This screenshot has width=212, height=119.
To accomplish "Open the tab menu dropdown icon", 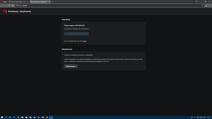I will 196,2.
